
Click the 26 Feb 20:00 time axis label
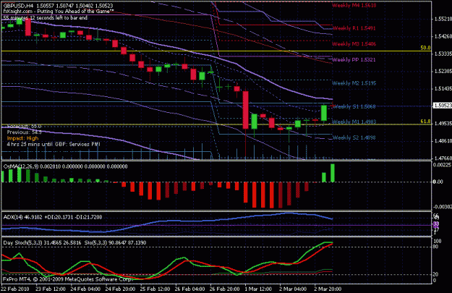[225, 289]
